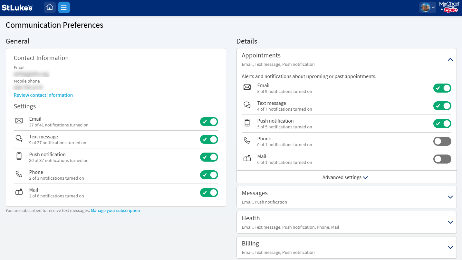462x260 pixels.
Task: Open Manage your subscription link
Action: (115, 211)
